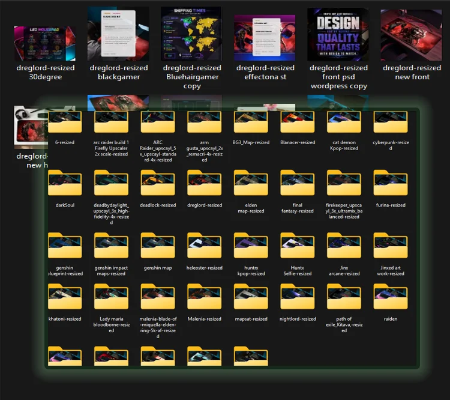450x400 pixels.
Task: Click the 'deadlock-resized' folder label
Action: pyautogui.click(x=158, y=205)
